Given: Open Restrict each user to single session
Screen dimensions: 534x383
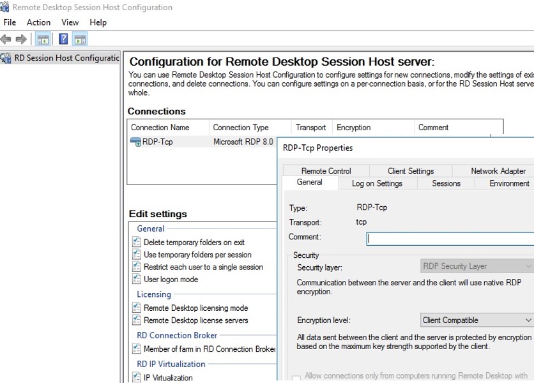Looking at the screenshot, I should pos(203,267).
